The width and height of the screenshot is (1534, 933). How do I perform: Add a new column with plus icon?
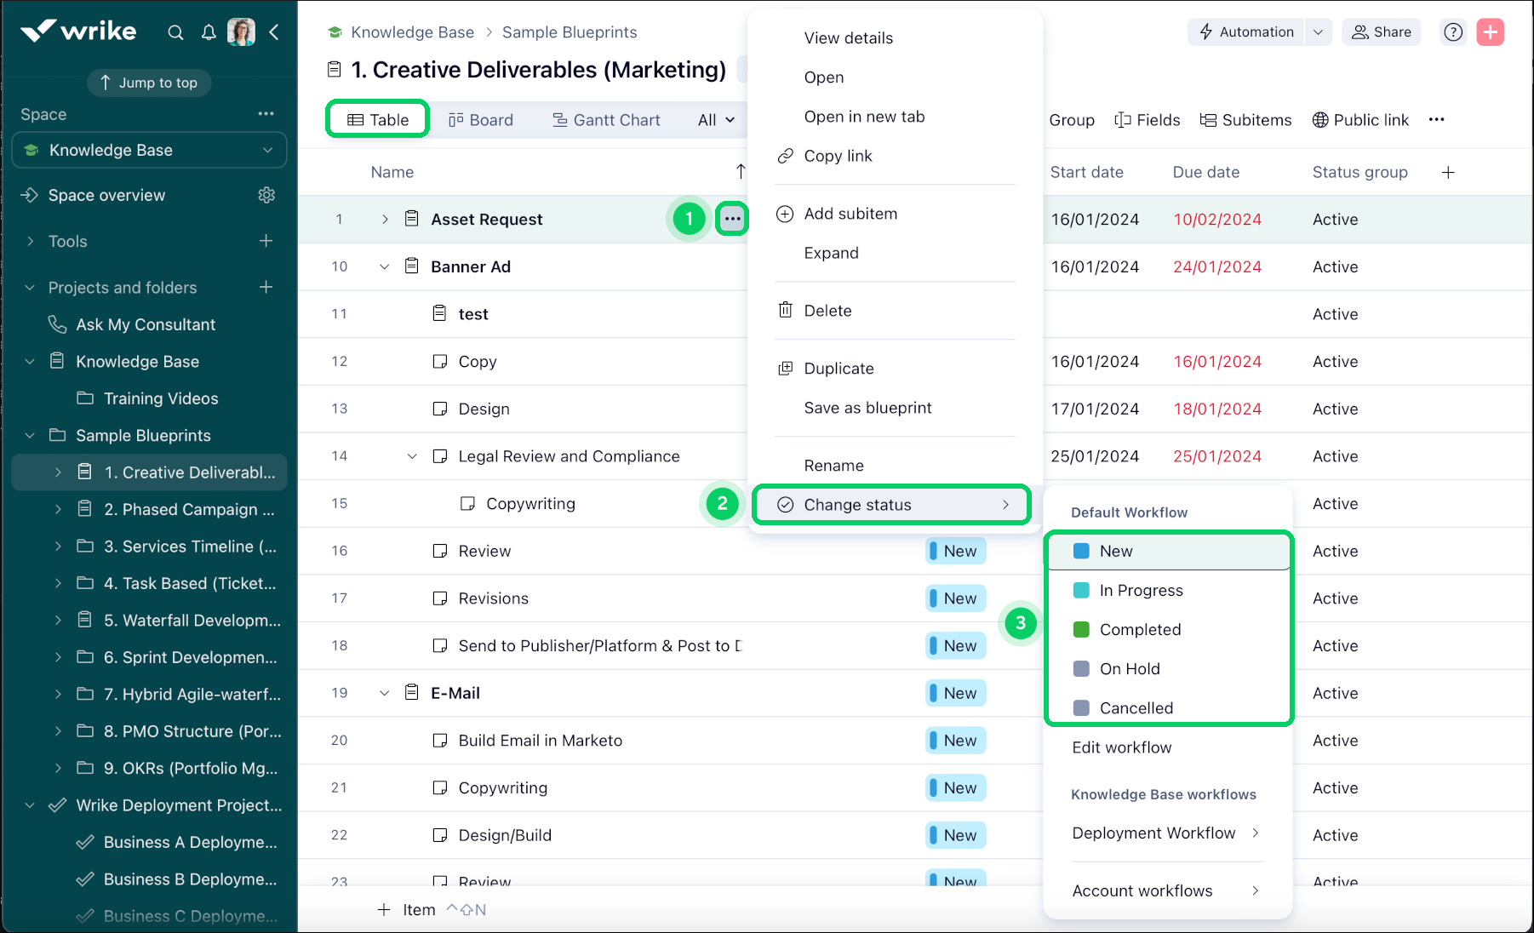(1448, 172)
